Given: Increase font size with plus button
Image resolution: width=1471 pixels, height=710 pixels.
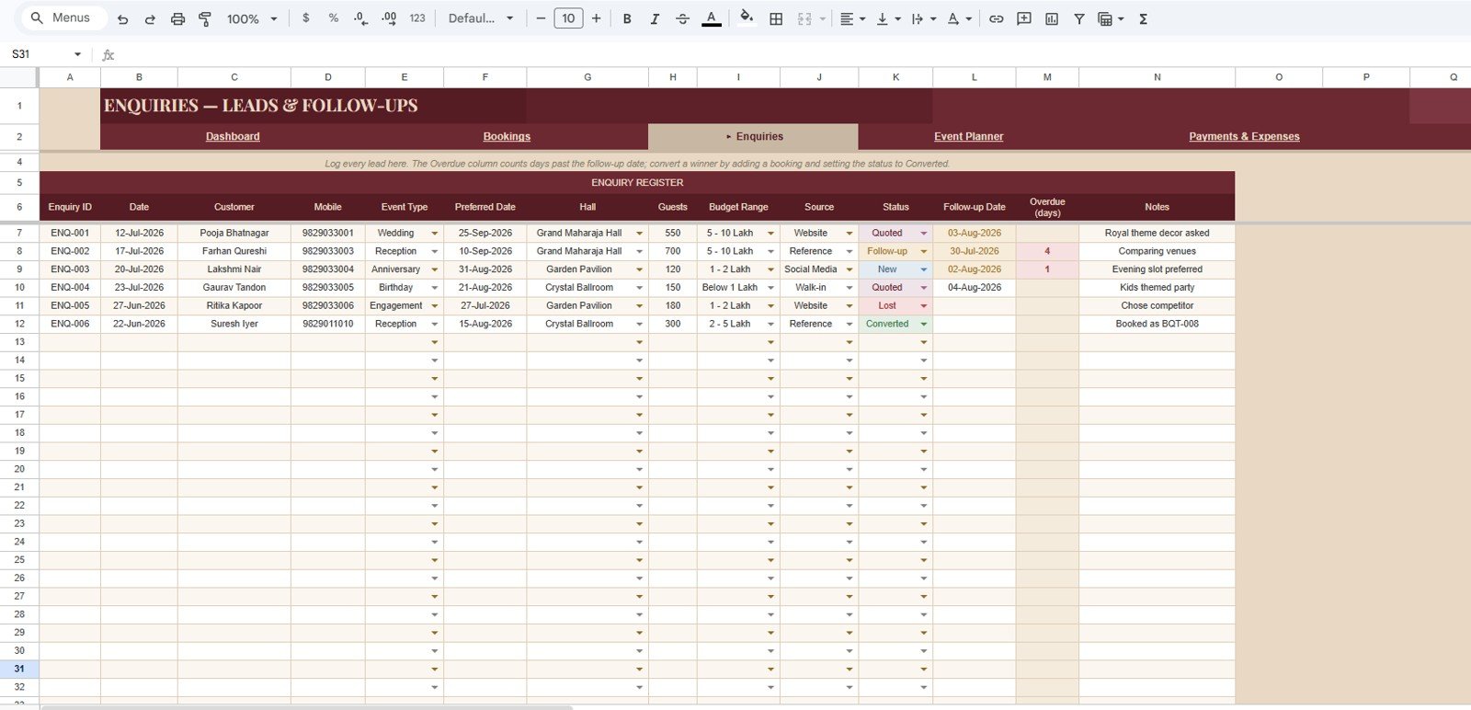Looking at the screenshot, I should pos(596,18).
